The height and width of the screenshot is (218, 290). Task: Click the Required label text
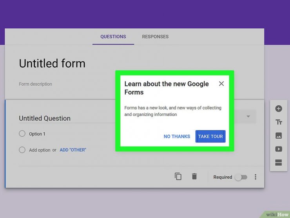pos(223,177)
